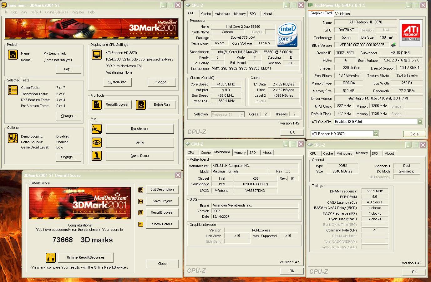Click Change... button in Options group

click(x=68, y=157)
